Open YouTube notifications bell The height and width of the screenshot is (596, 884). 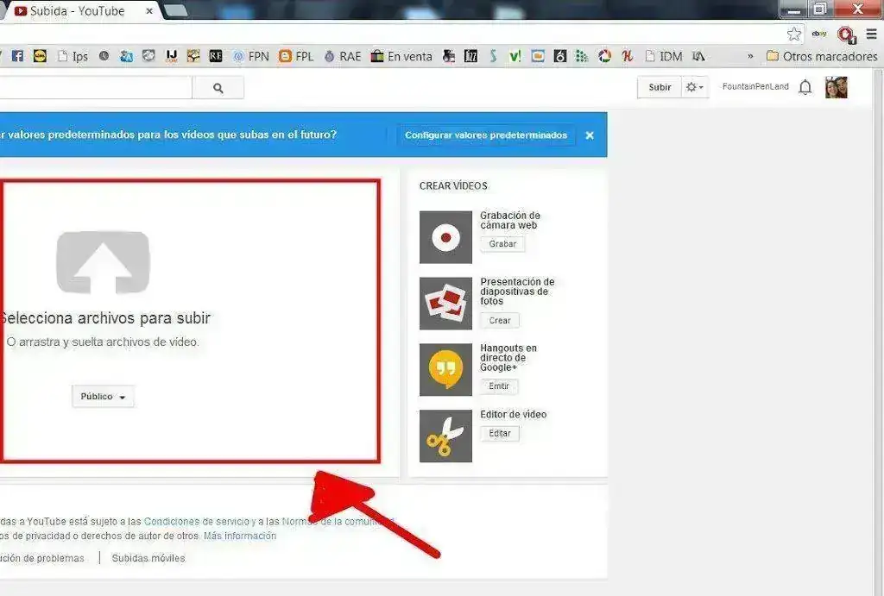tap(805, 86)
